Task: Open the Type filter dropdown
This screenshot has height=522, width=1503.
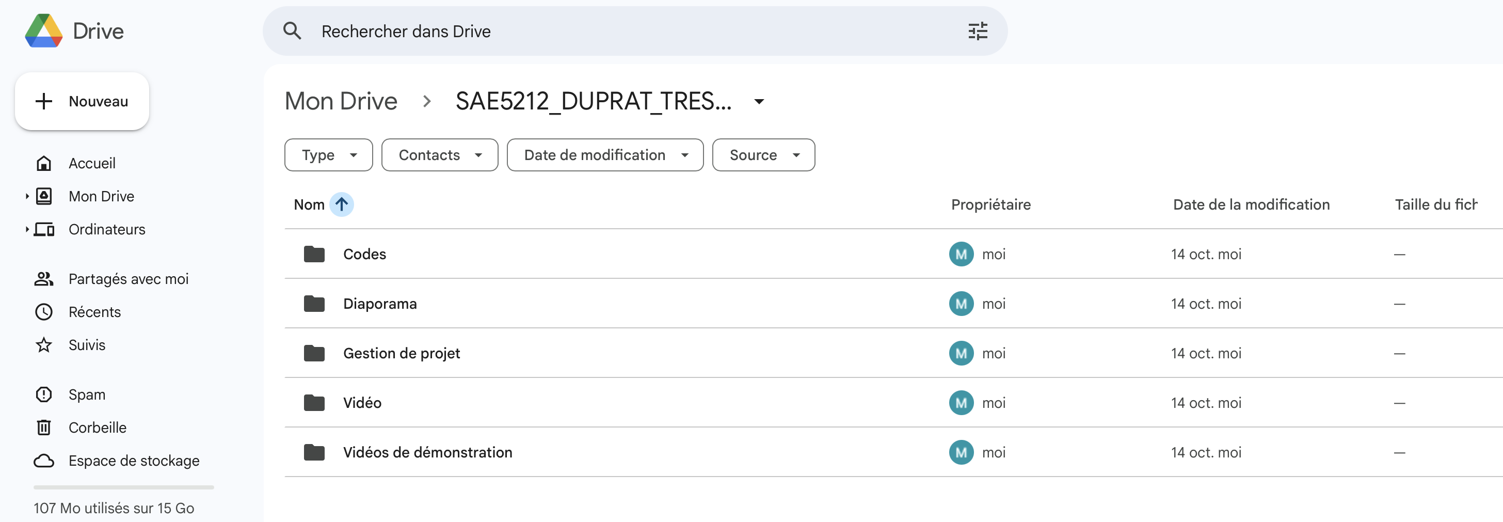Action: click(x=328, y=155)
